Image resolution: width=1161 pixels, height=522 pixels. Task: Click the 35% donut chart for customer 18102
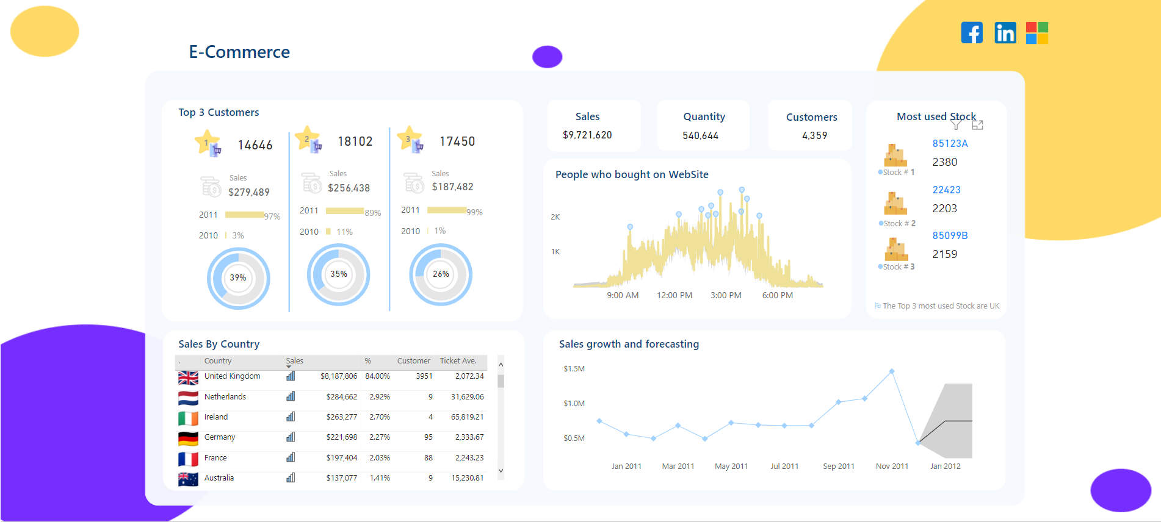pyautogui.click(x=338, y=274)
